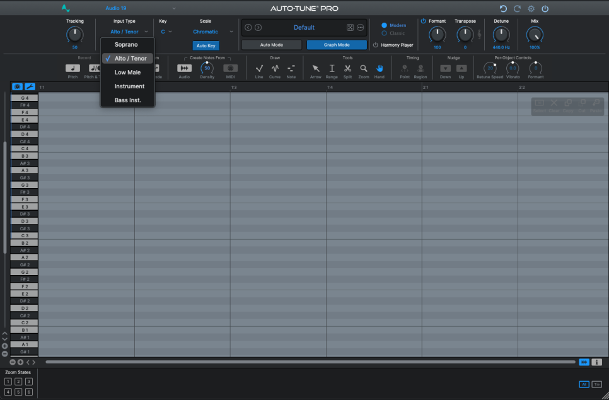Click the preset browser grid icon
609x400 pixels.
pyautogui.click(x=350, y=28)
